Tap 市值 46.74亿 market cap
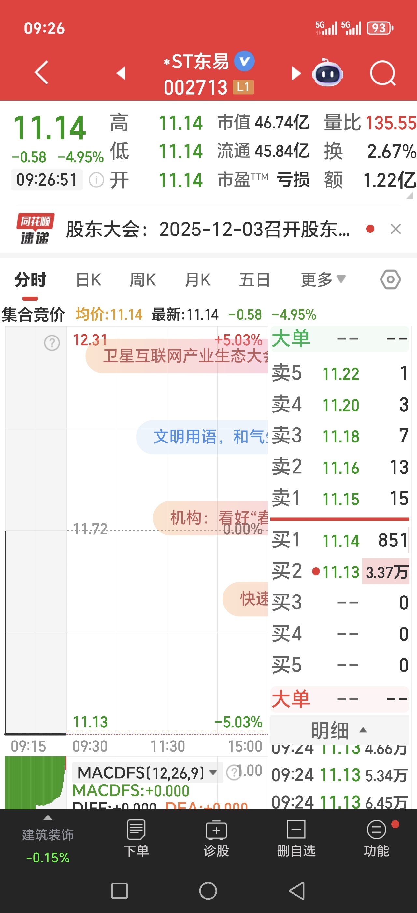 (x=263, y=123)
